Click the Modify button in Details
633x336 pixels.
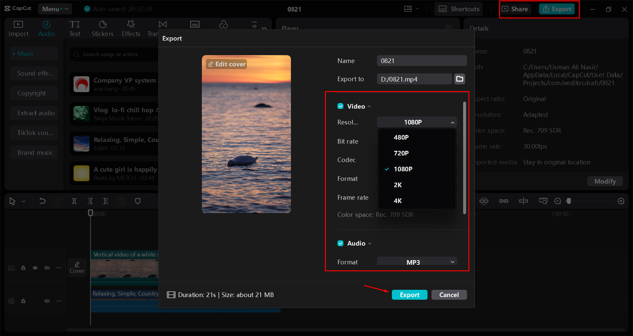[x=605, y=181]
